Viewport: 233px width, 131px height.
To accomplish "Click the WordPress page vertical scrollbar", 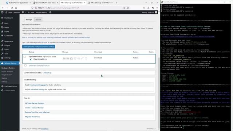I will click(x=159, y=94).
